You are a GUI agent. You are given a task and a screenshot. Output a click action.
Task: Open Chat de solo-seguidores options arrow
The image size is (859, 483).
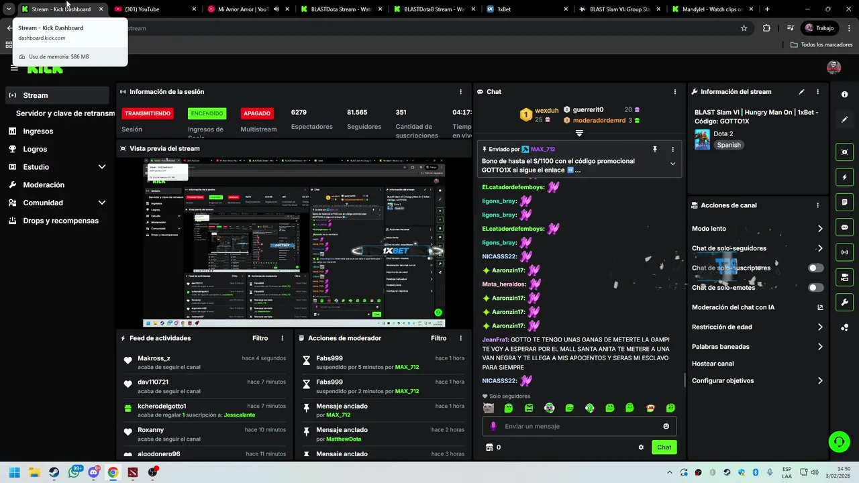[x=820, y=248]
